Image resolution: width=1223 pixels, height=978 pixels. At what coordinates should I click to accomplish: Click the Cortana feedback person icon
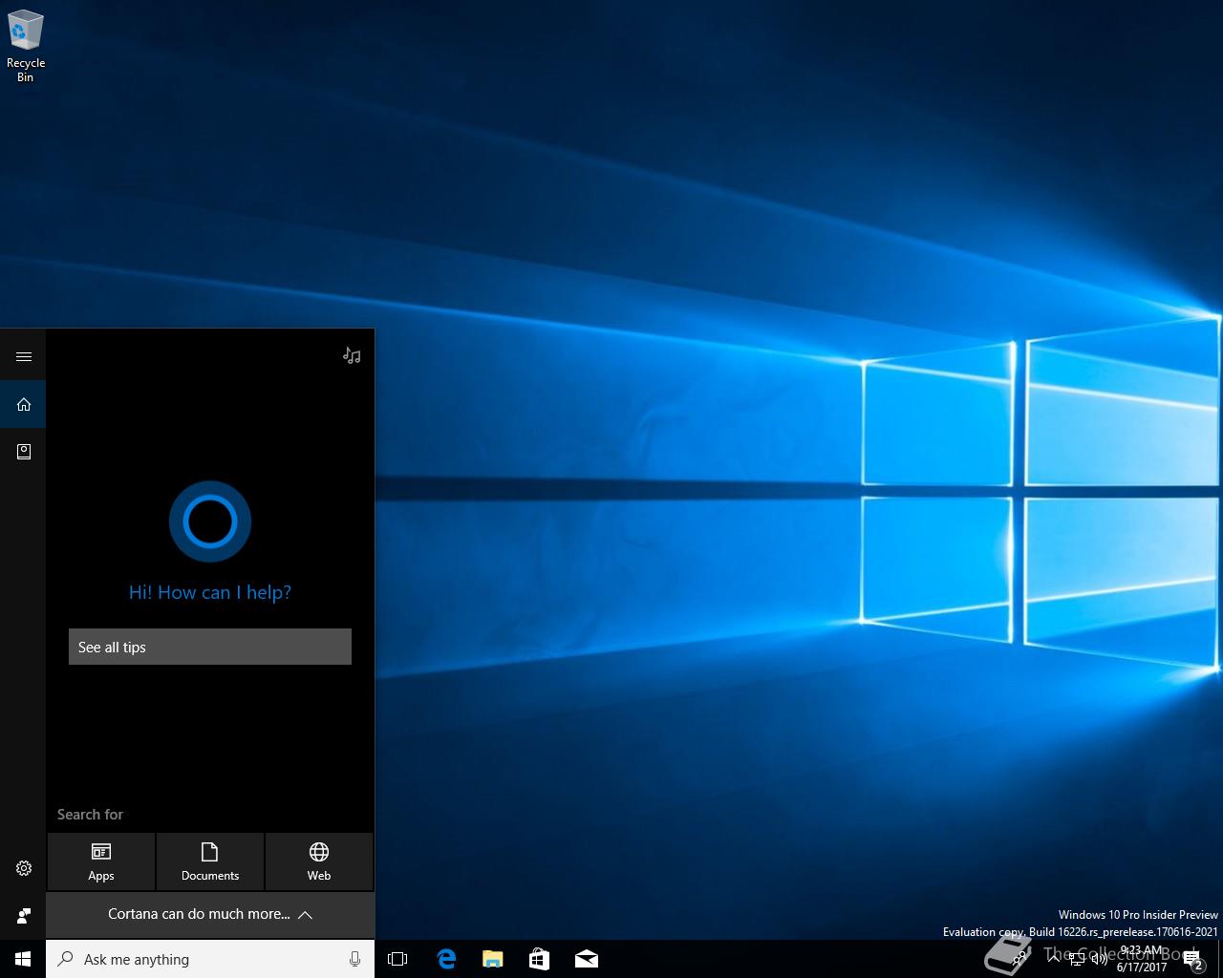pos(24,916)
